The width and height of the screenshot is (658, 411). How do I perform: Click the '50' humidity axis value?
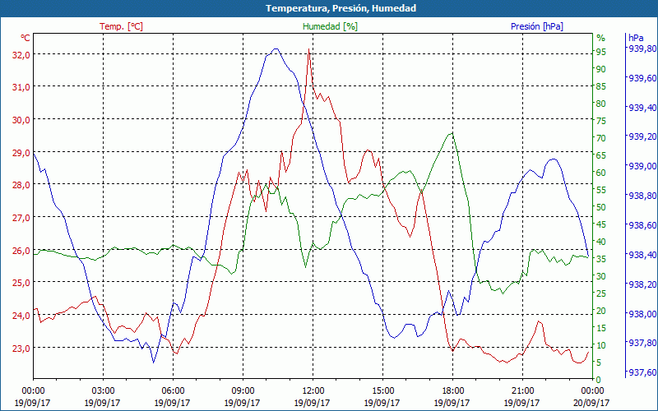click(601, 207)
